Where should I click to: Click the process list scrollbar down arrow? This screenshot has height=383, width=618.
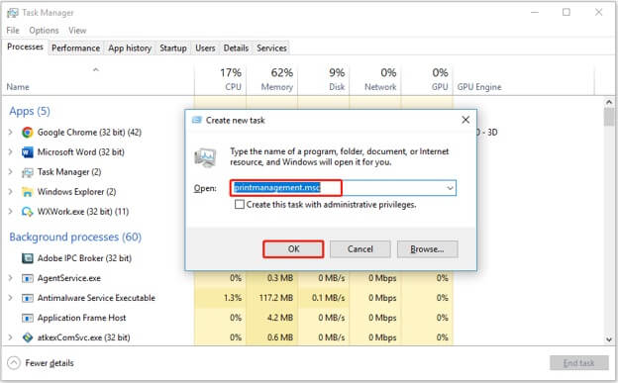pos(609,339)
